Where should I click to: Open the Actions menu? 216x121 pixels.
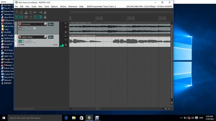click(63, 6)
